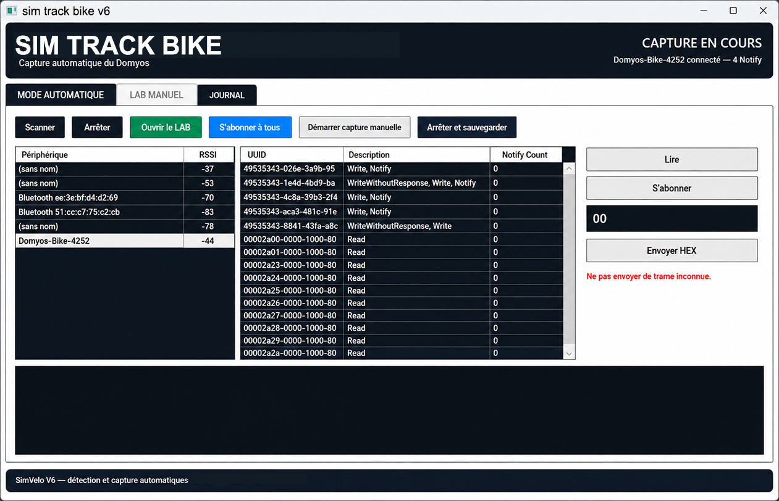779x501 pixels.
Task: Click the -70 RSSI value
Action: (x=208, y=197)
